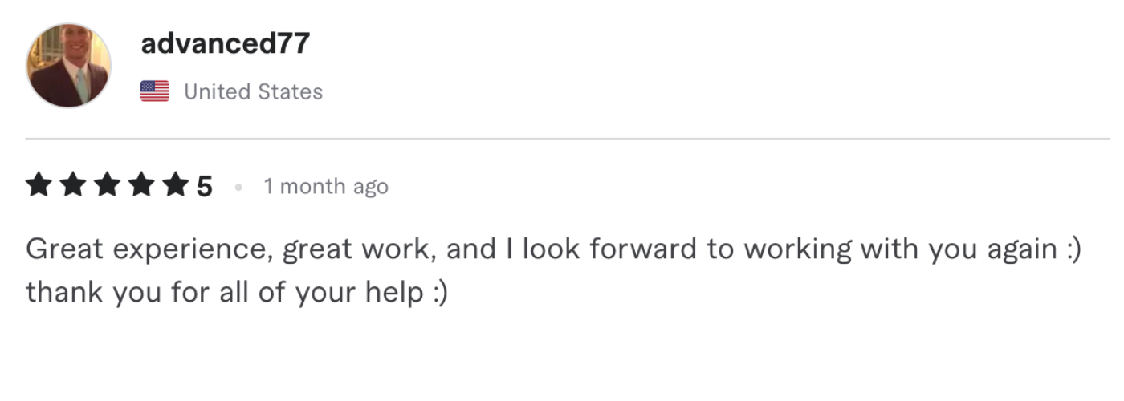Click the "1 month ago" timestamp
This screenshot has height=401, width=1124.
coord(326,187)
